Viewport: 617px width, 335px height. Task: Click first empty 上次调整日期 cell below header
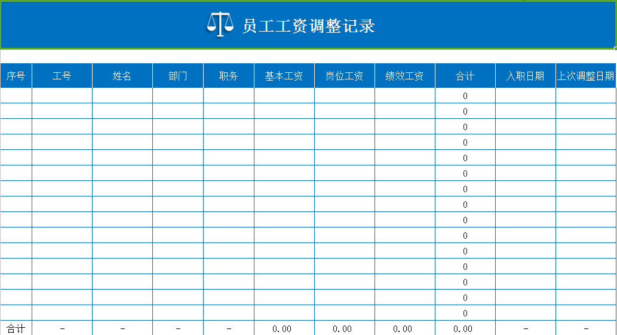[x=585, y=96]
